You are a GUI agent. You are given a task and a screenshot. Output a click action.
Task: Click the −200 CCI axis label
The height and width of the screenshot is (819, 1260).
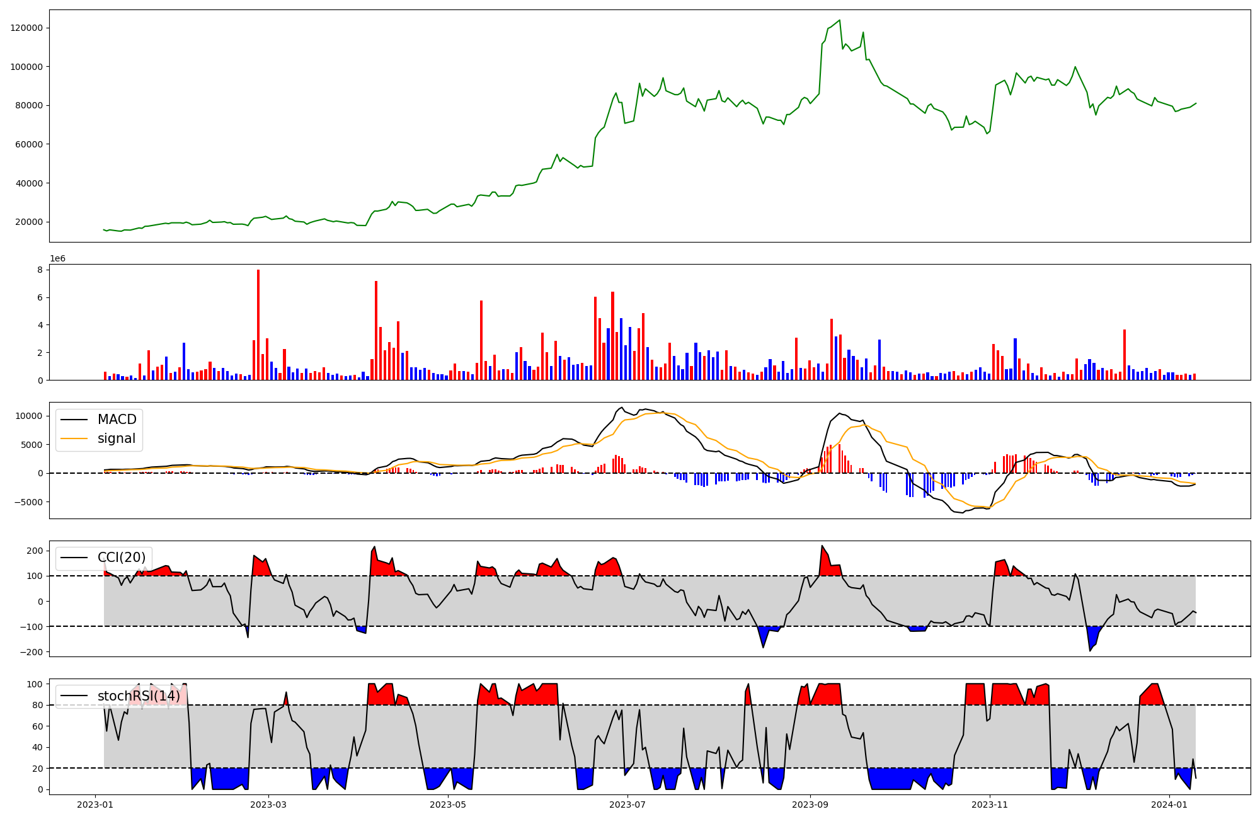point(30,652)
